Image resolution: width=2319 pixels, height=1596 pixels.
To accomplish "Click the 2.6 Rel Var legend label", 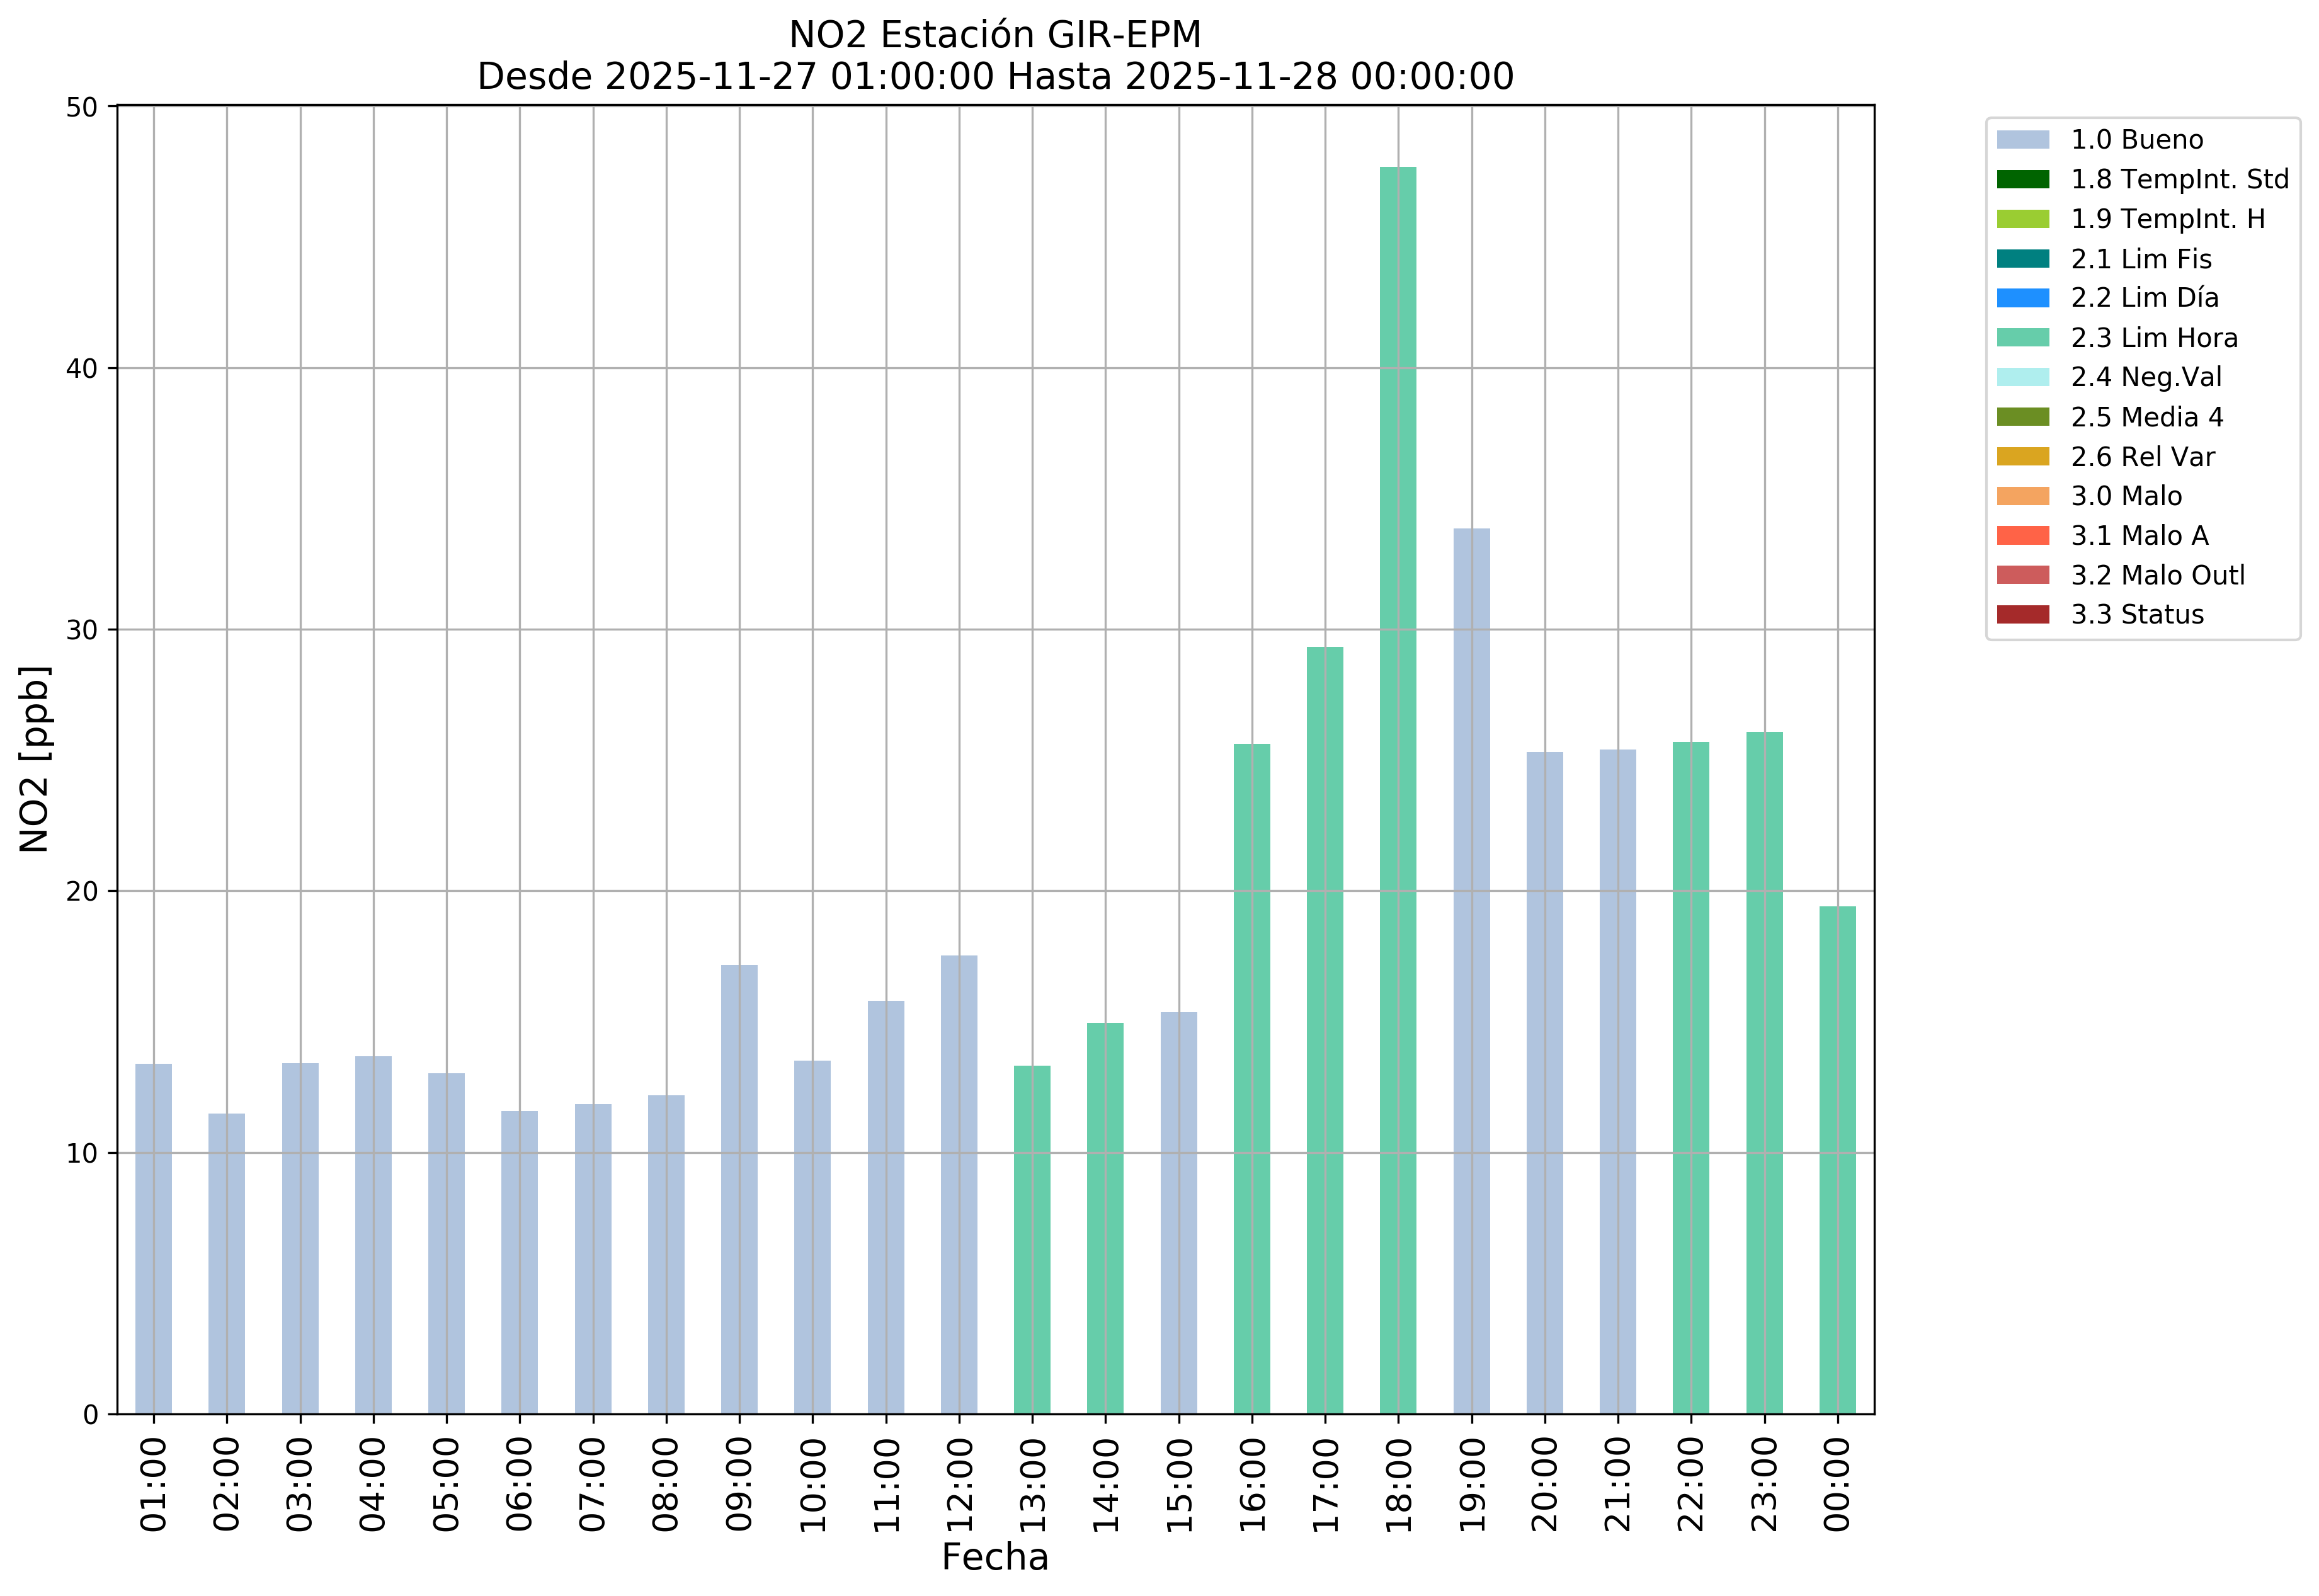I will tap(2142, 457).
